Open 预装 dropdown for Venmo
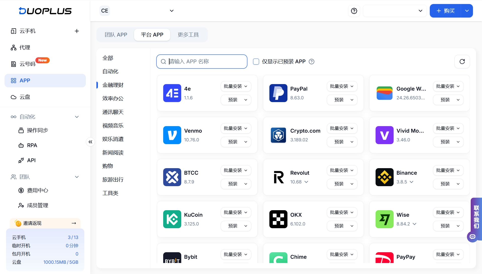The height and width of the screenshot is (274, 482). coord(236,142)
